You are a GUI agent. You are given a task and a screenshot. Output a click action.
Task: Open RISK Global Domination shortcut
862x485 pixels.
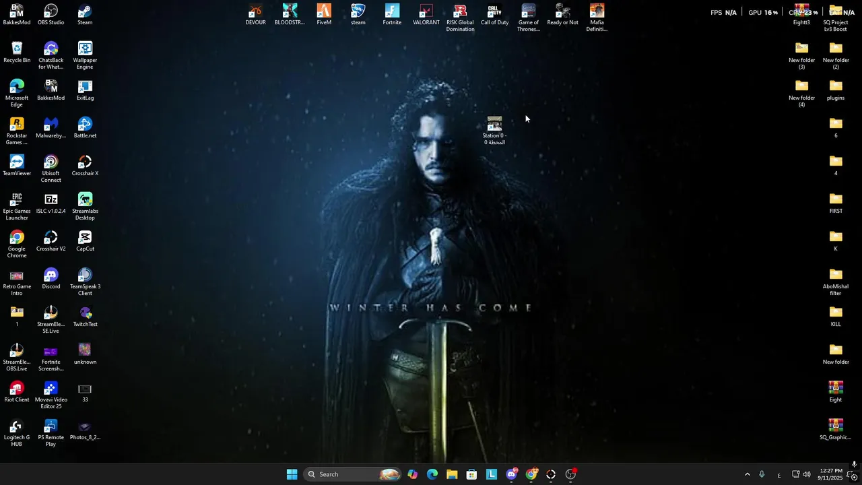[461, 18]
